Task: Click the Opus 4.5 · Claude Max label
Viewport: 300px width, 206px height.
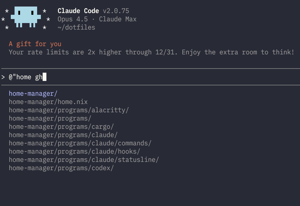Action: click(x=97, y=19)
